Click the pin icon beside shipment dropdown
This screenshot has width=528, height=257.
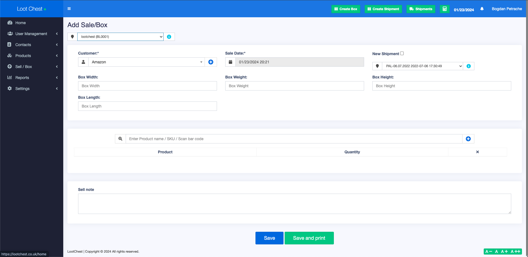pyautogui.click(x=377, y=66)
